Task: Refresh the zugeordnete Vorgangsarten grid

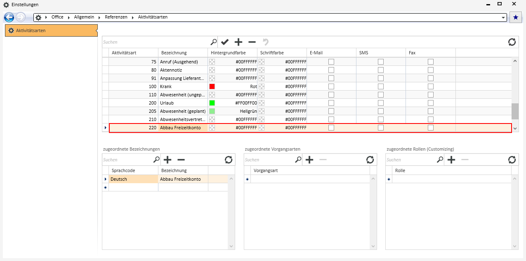Action: pyautogui.click(x=370, y=160)
